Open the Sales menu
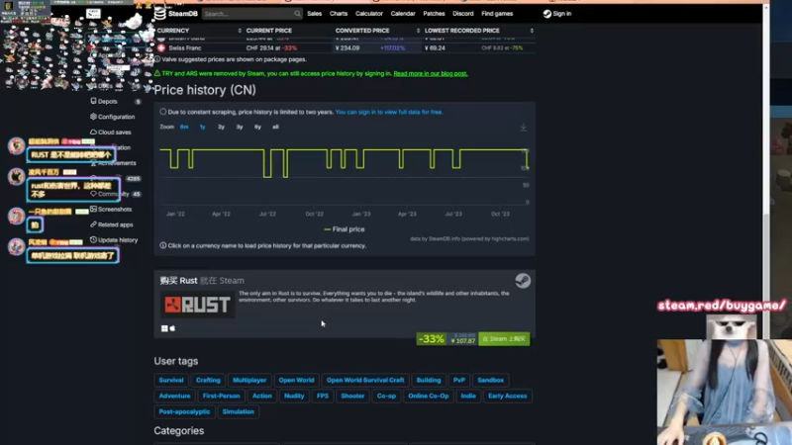This screenshot has width=792, height=445. [x=314, y=14]
